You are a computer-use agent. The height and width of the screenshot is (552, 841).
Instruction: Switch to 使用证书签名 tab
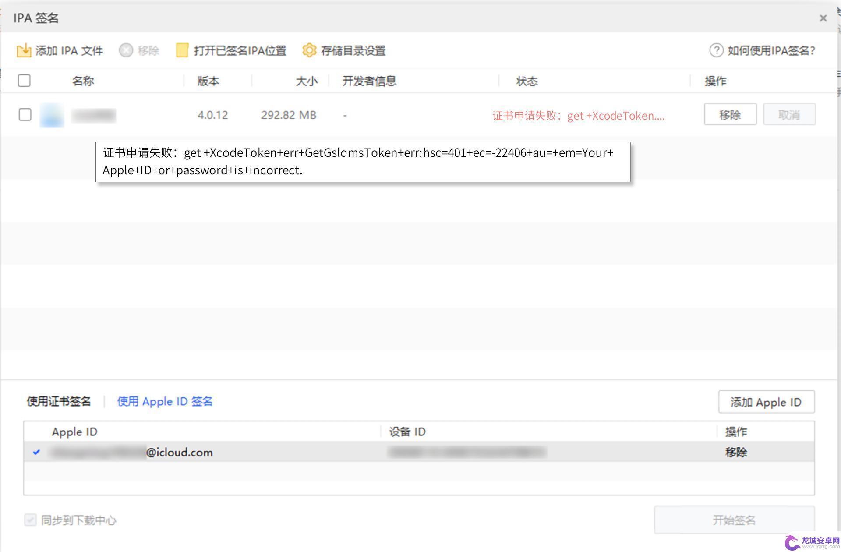tap(59, 401)
